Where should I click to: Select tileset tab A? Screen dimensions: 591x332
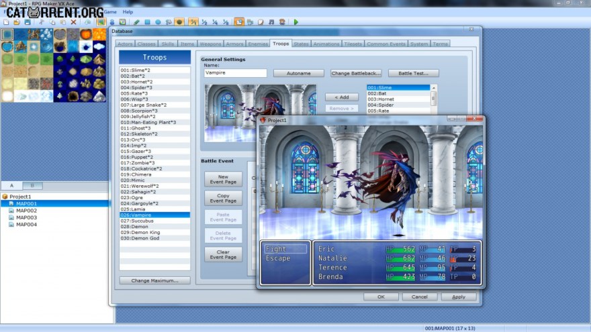coord(11,186)
